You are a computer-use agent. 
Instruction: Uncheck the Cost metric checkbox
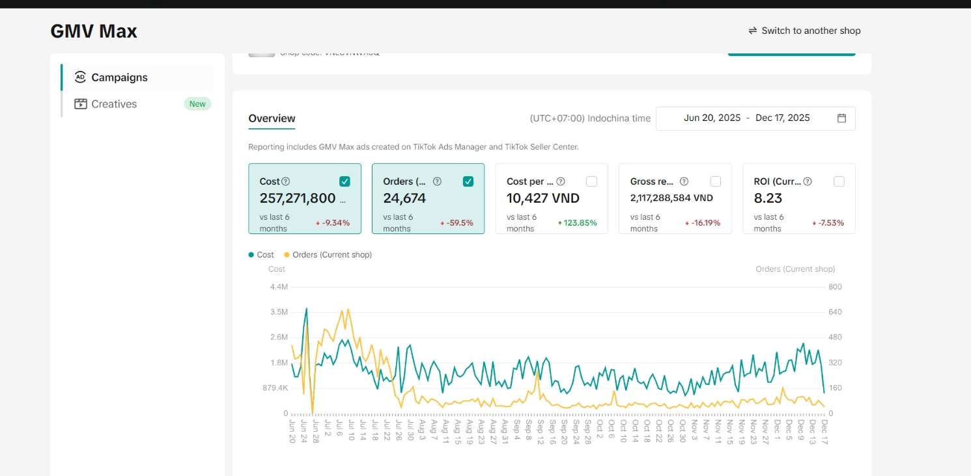click(345, 181)
